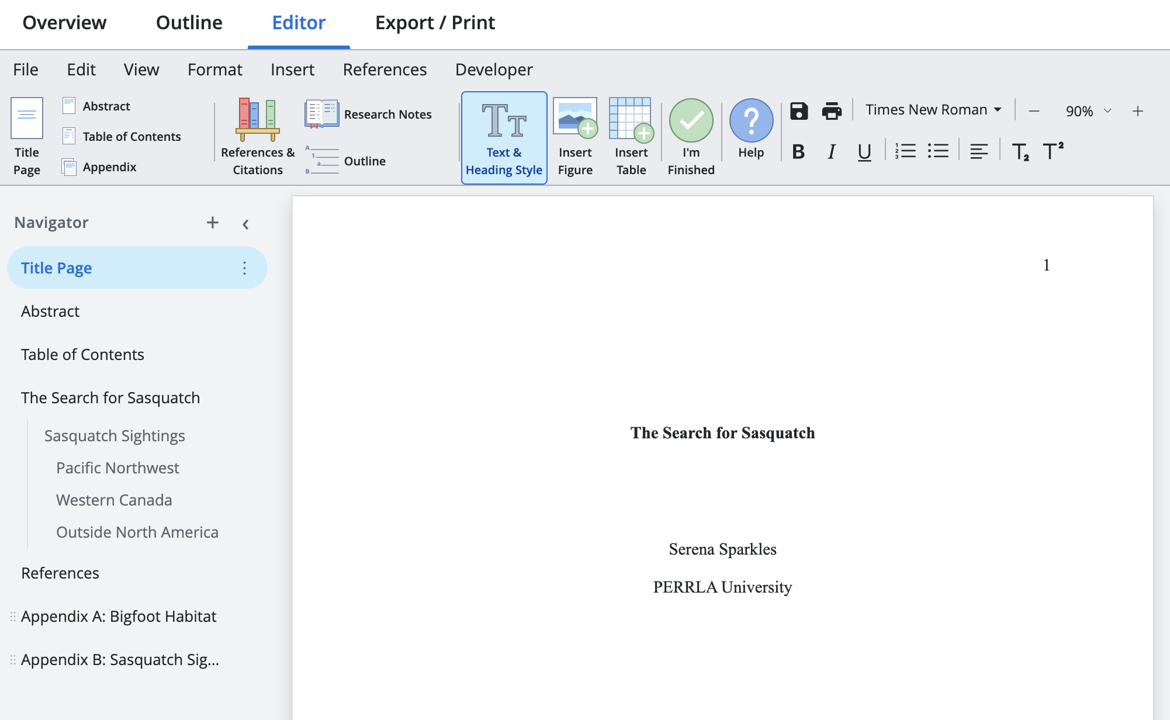The image size is (1170, 720).
Task: Toggle numbered list formatting
Action: click(x=905, y=151)
